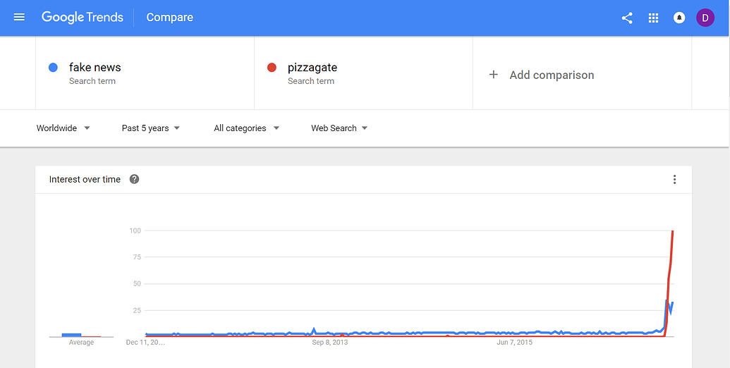This screenshot has height=368, width=730.
Task: Expand the All categories dropdown
Action: pyautogui.click(x=247, y=128)
